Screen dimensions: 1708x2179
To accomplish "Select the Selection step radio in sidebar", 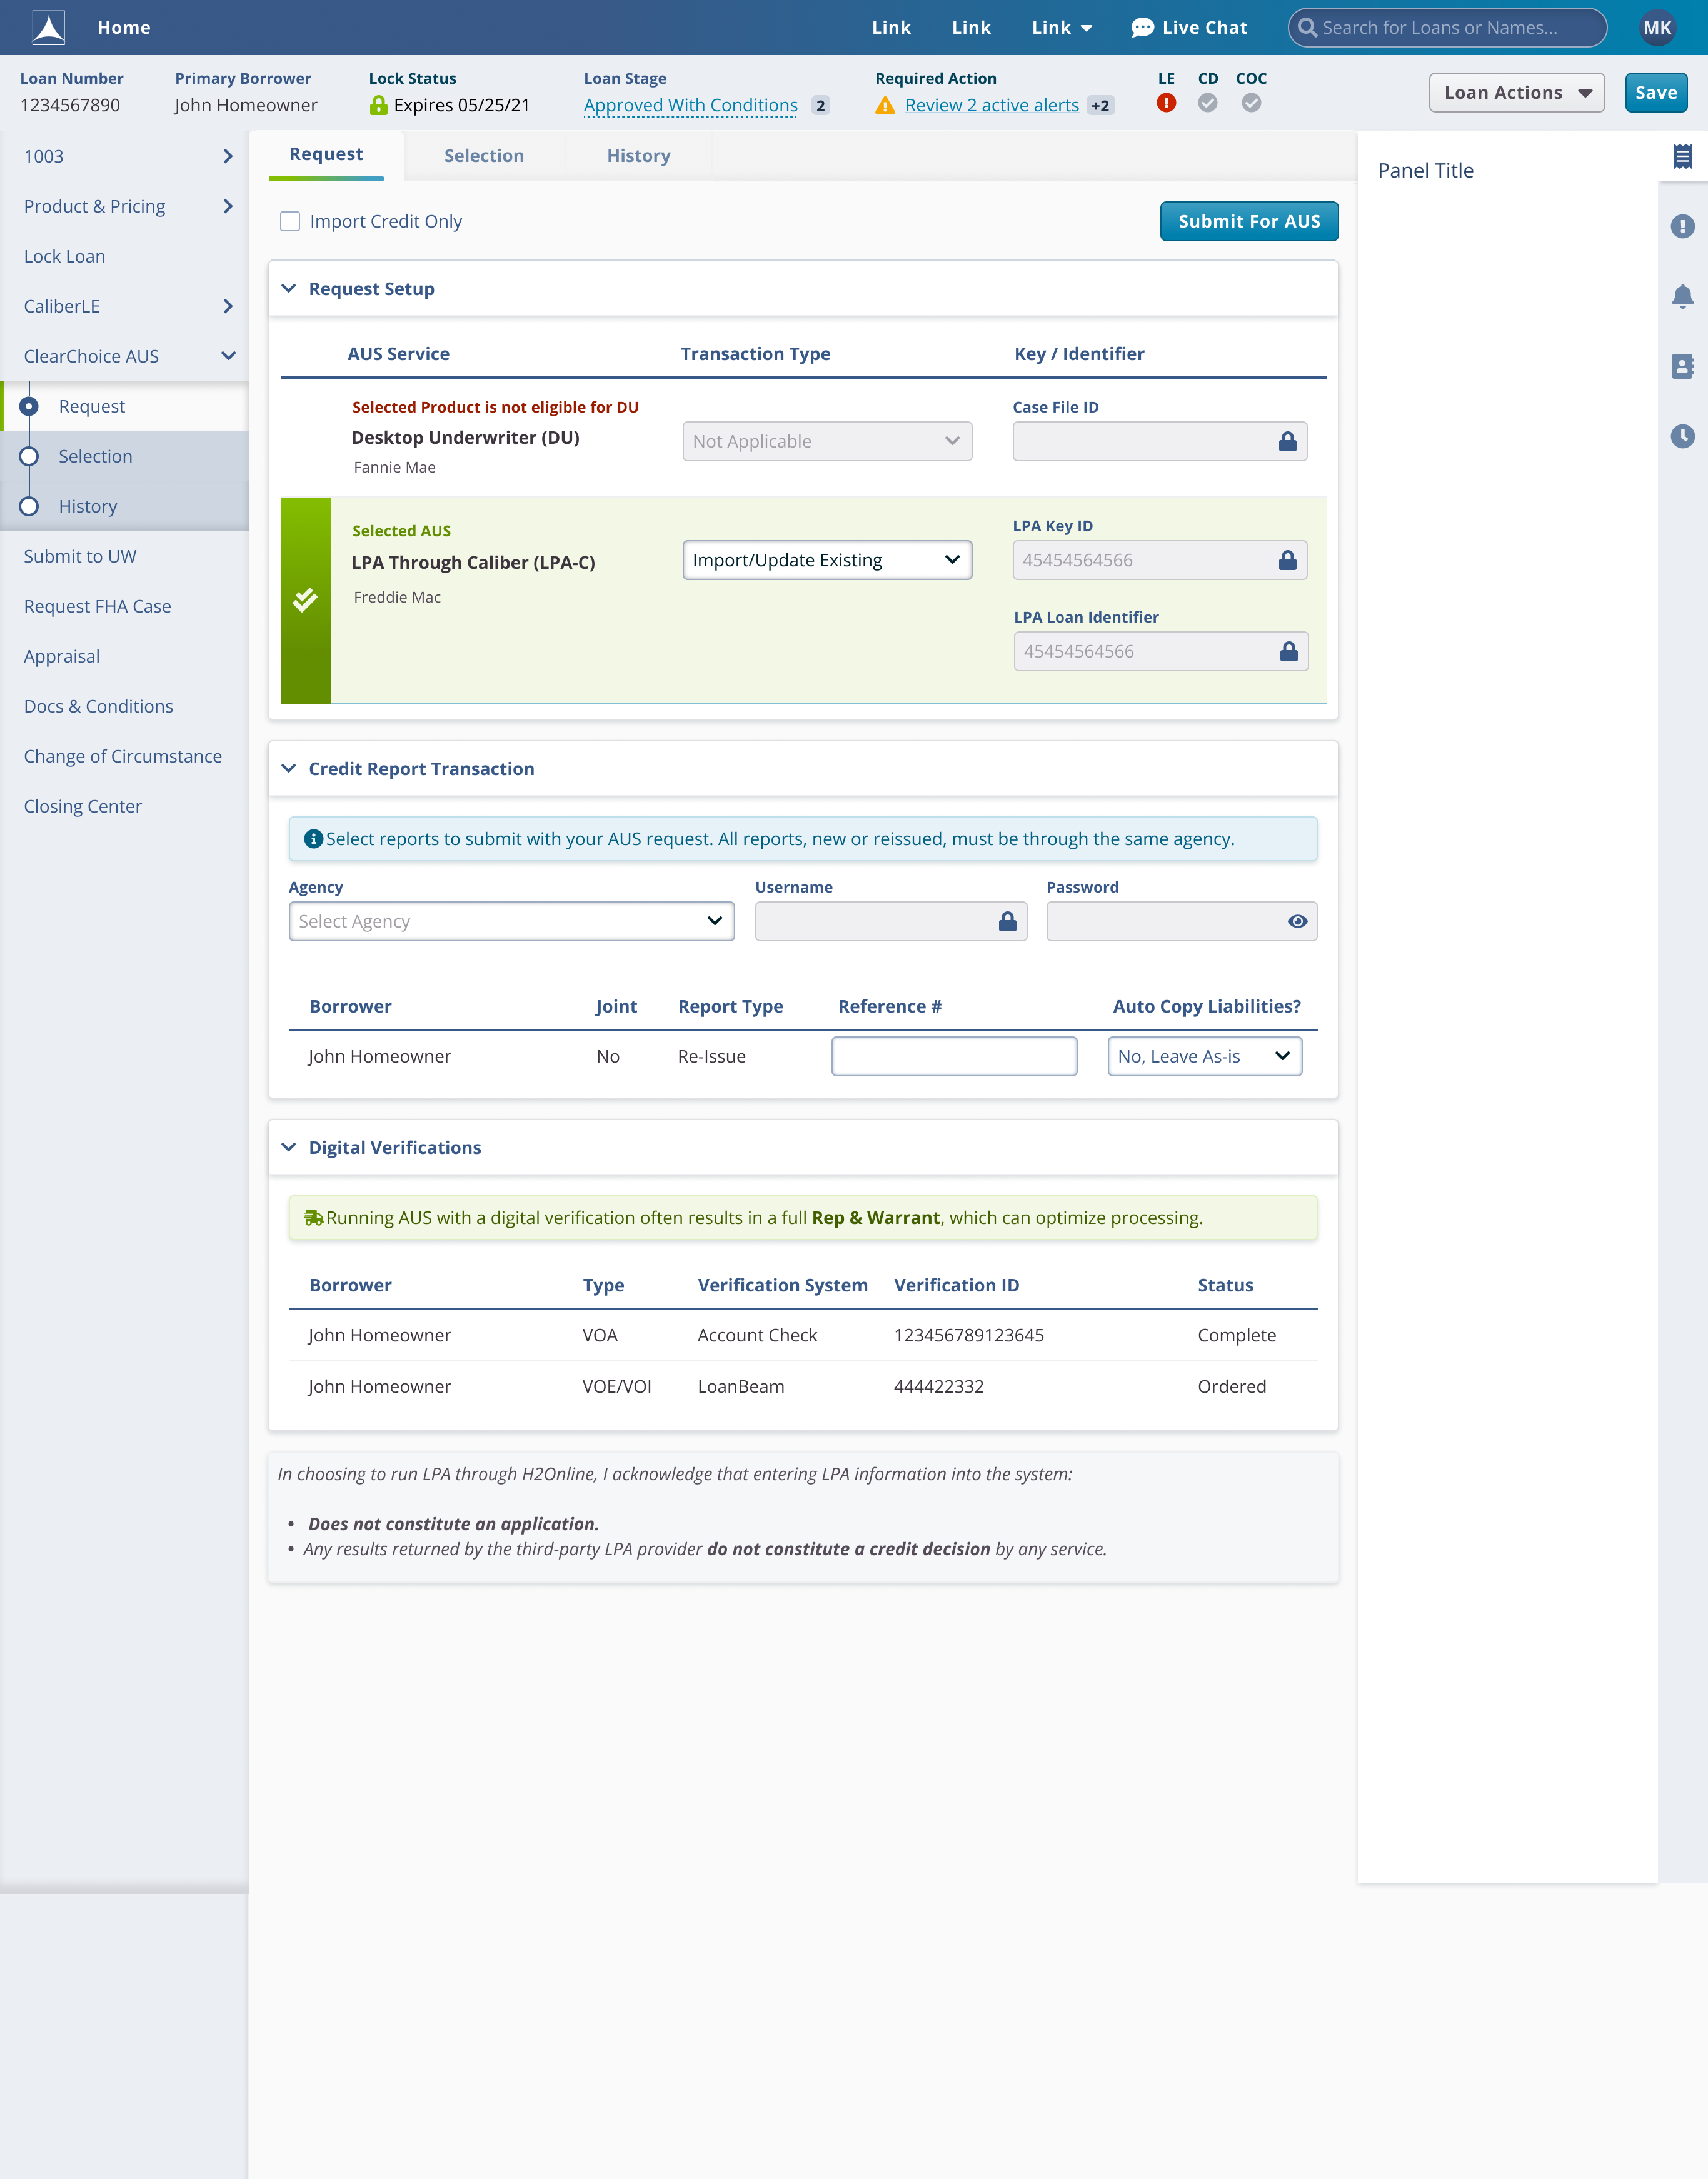I will point(29,457).
